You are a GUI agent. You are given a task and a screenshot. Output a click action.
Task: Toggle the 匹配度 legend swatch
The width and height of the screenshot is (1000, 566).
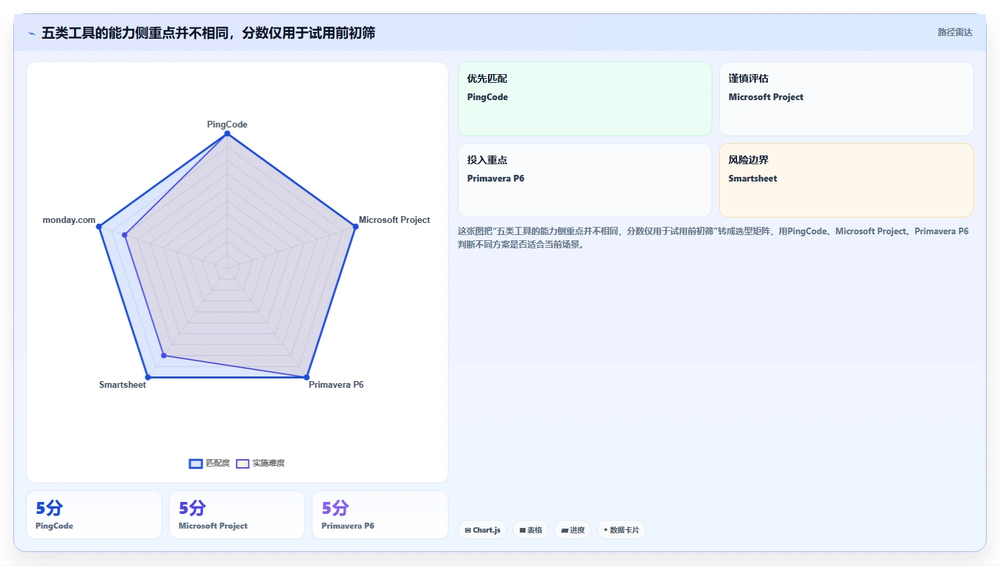click(x=196, y=463)
